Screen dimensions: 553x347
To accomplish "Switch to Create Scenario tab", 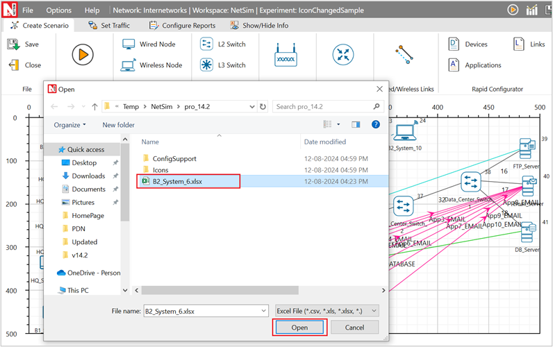I will 39,26.
